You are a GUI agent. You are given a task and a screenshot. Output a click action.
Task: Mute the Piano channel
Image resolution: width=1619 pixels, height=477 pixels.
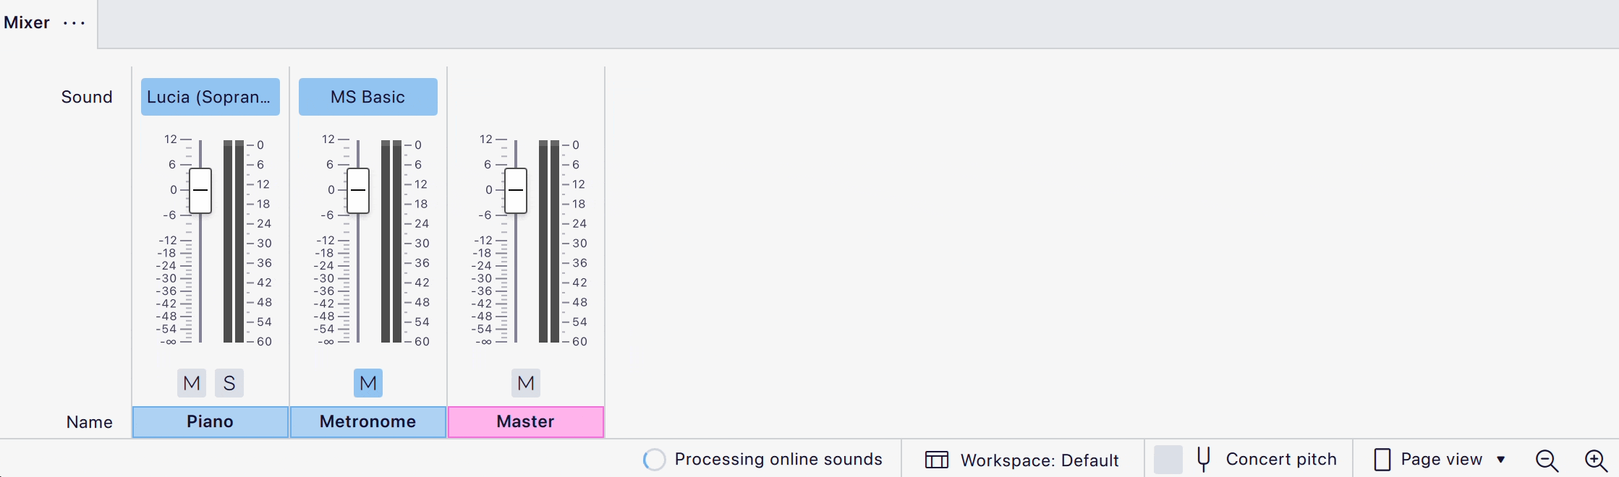click(x=191, y=383)
